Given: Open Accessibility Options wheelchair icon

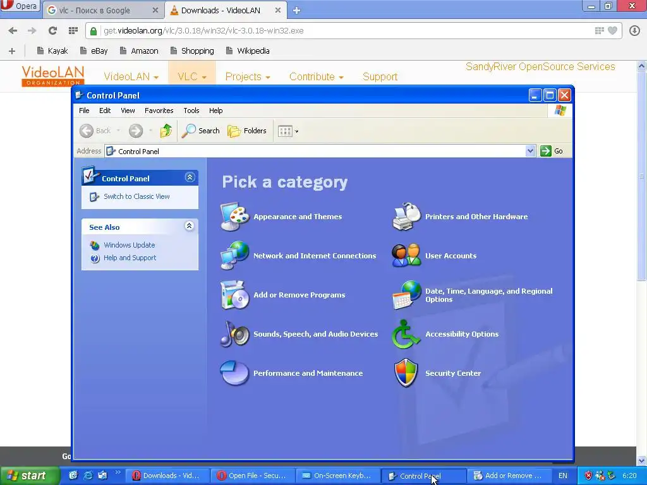Looking at the screenshot, I should 406,334.
